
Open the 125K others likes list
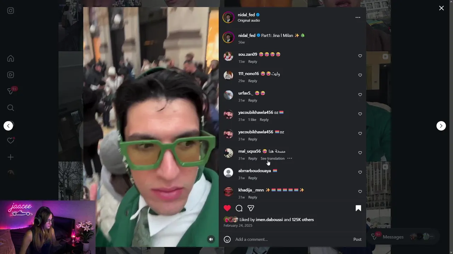[303, 219]
